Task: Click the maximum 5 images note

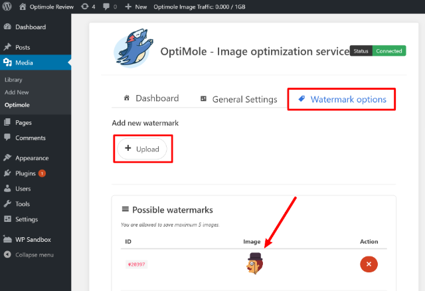Action: [170, 225]
